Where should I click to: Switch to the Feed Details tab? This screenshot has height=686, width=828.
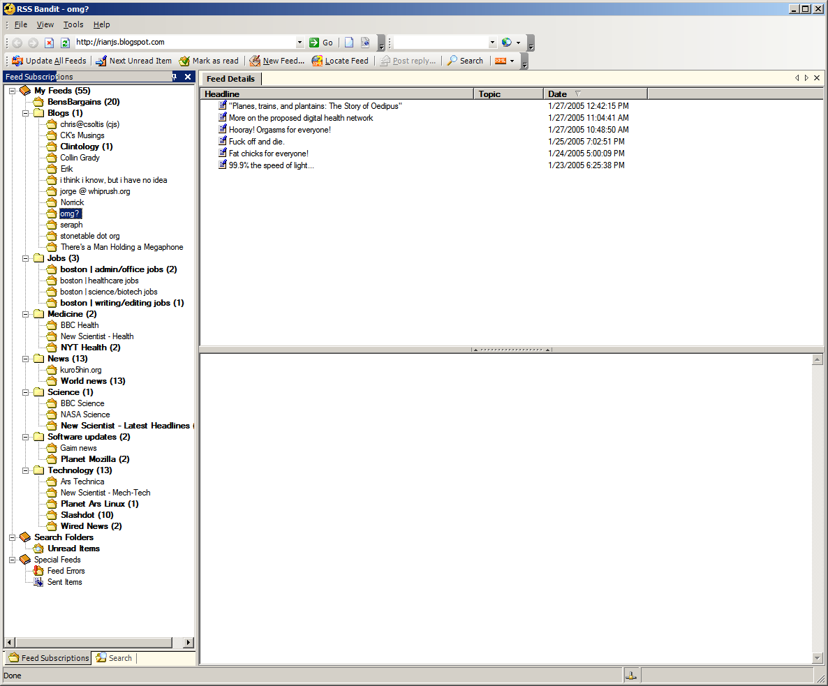(x=231, y=79)
